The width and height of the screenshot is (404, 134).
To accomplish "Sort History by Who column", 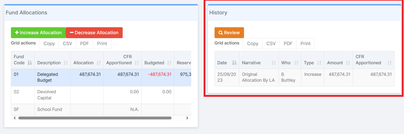I will 296,63.
